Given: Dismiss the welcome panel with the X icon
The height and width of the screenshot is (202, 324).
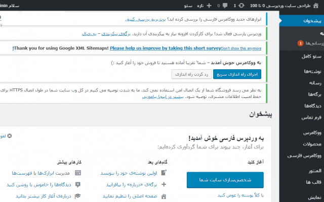Looking at the screenshot, I should pyautogui.click(x=10, y=136).
